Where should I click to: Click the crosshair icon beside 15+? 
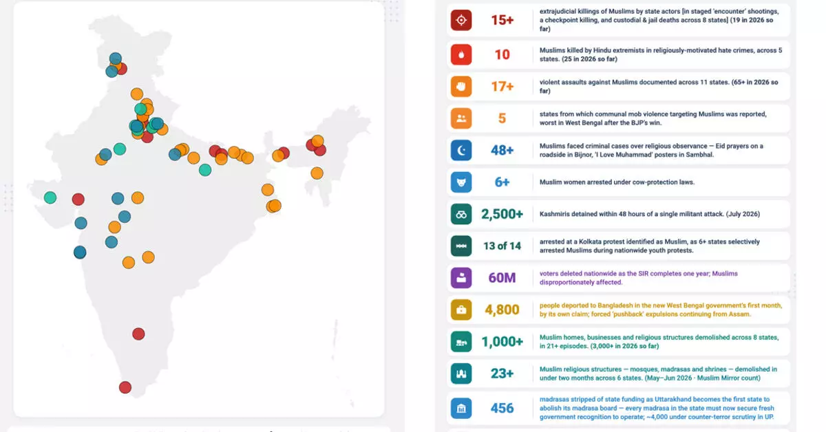[461, 20]
